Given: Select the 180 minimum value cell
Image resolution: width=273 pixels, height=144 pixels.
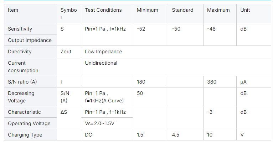Looking at the screenshot, I should 141,82.
